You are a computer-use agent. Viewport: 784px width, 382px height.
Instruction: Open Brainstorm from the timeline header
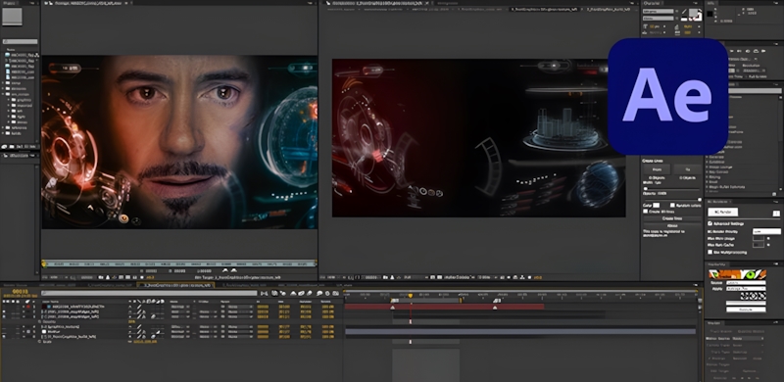(x=319, y=294)
